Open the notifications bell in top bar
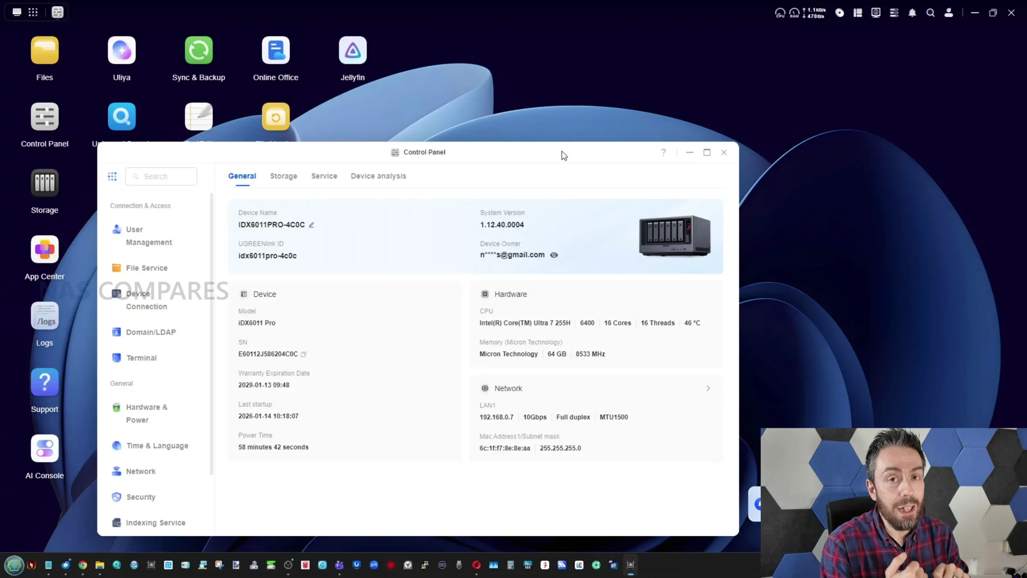 (912, 13)
